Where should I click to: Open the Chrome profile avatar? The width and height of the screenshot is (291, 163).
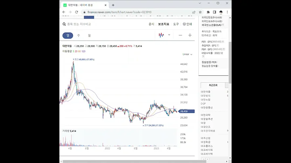click(x=221, y=12)
